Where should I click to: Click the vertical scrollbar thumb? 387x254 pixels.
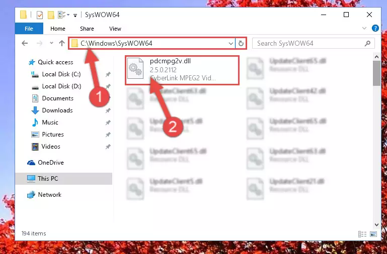376,73
